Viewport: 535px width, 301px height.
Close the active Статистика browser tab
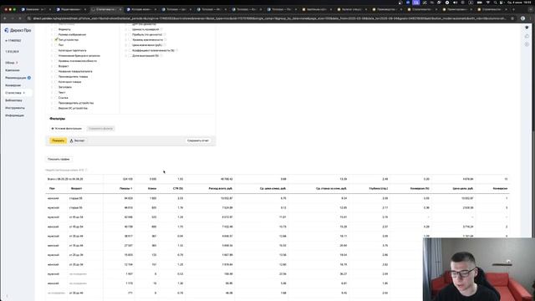point(120,9)
